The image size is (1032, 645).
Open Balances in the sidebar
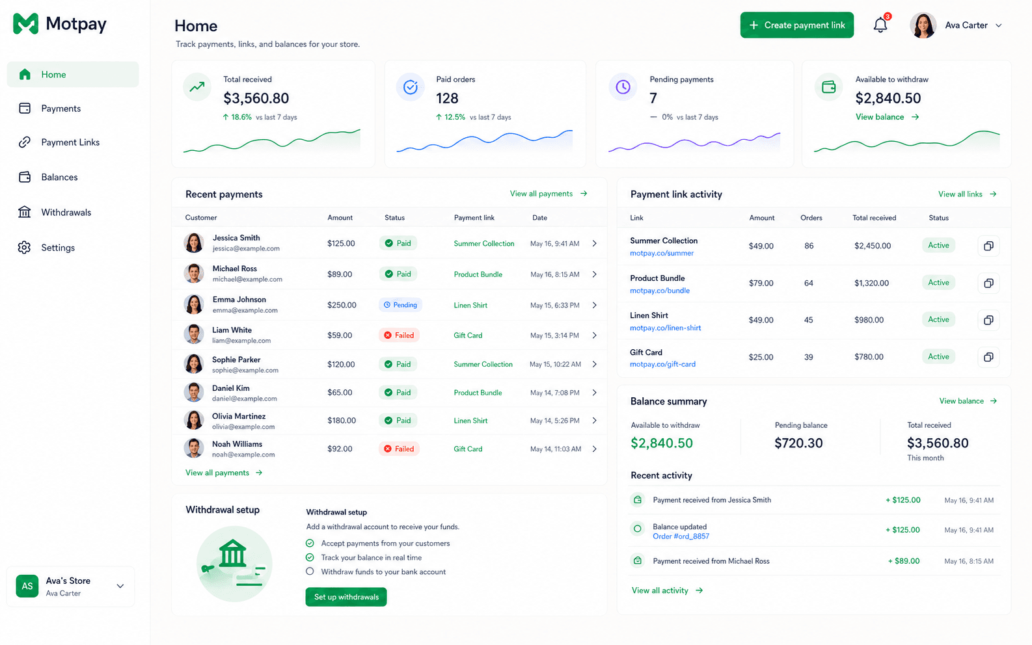(73, 177)
